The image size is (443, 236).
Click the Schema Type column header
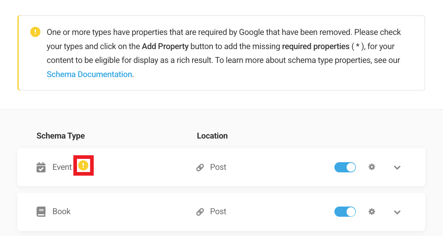pos(60,136)
